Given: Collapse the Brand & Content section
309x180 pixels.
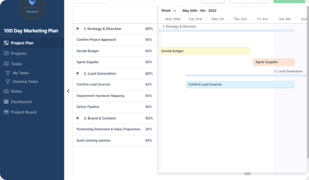Looking at the screenshot, I should tap(78, 118).
